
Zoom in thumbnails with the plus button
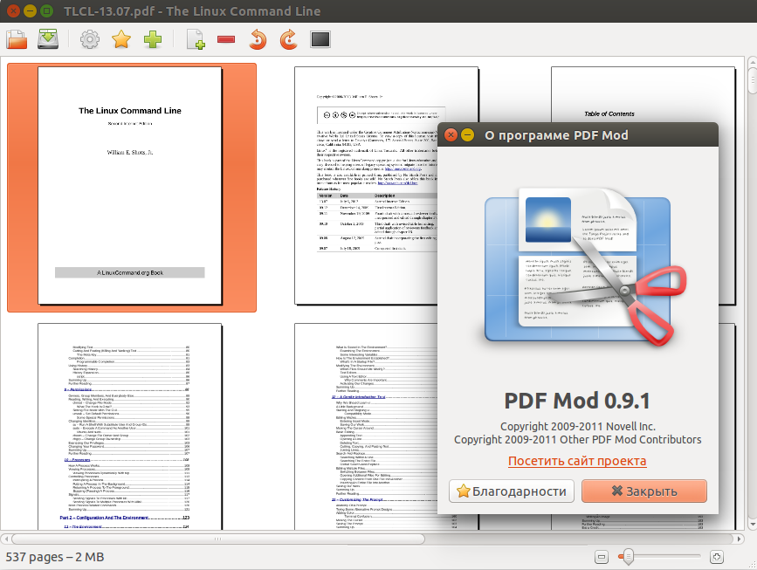717,556
